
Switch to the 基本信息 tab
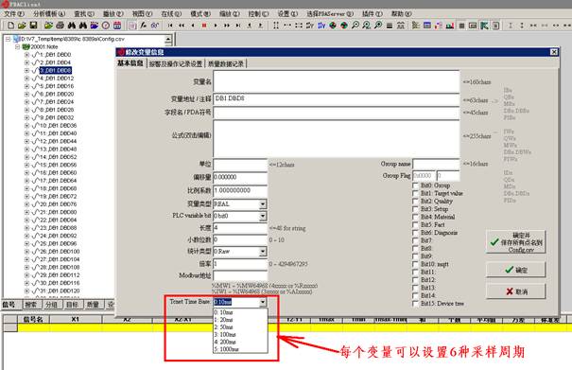tap(130, 63)
